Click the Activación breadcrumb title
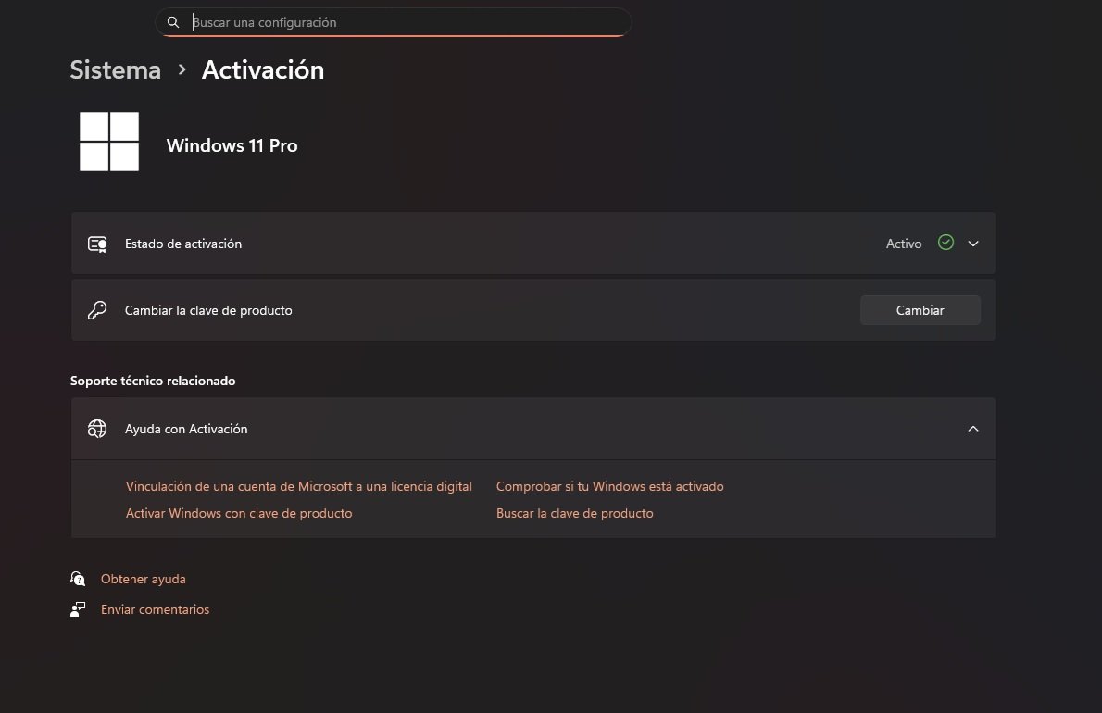Viewport: 1102px width, 713px height. point(263,70)
